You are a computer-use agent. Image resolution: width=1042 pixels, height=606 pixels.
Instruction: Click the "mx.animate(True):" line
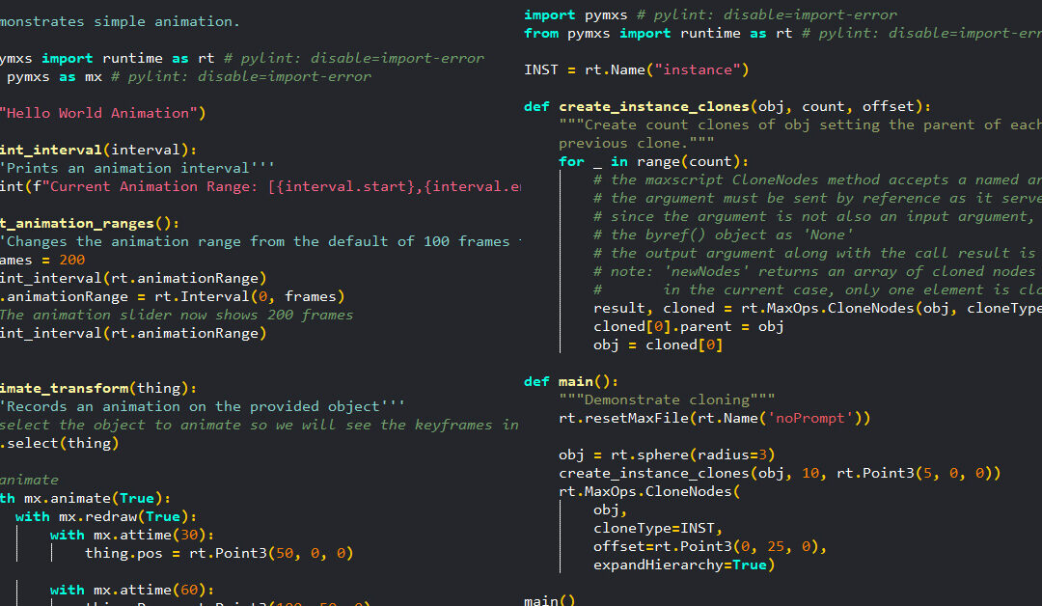click(85, 498)
